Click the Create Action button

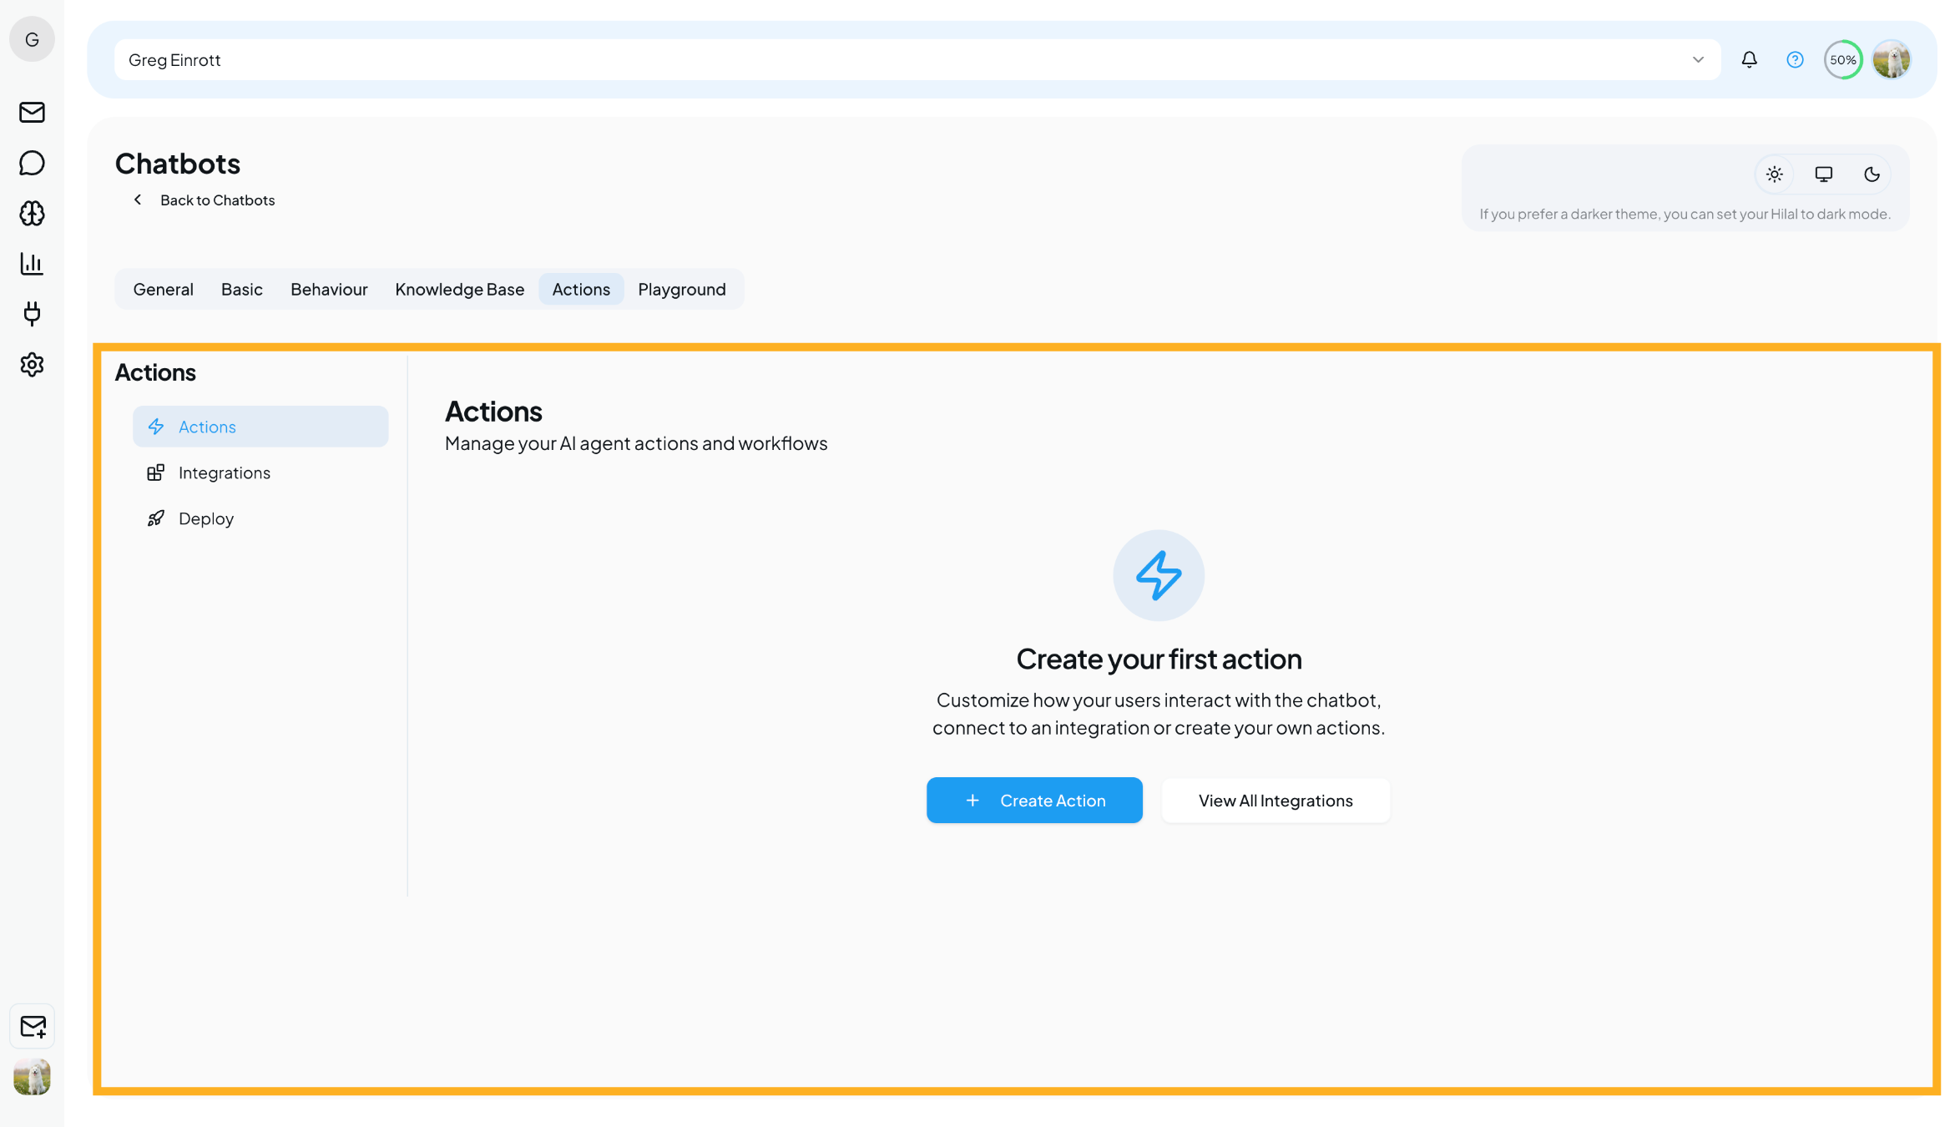pos(1034,800)
